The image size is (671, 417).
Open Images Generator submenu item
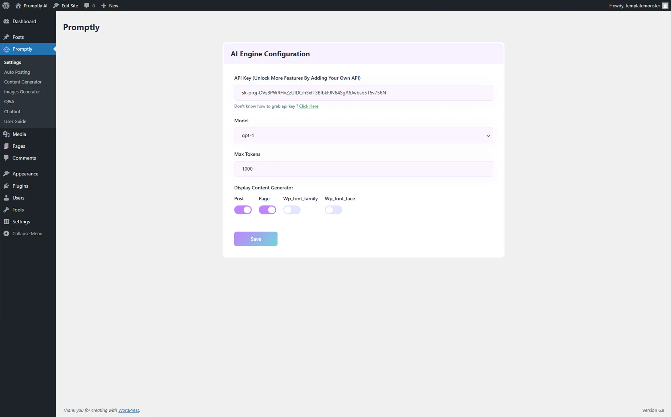click(22, 92)
